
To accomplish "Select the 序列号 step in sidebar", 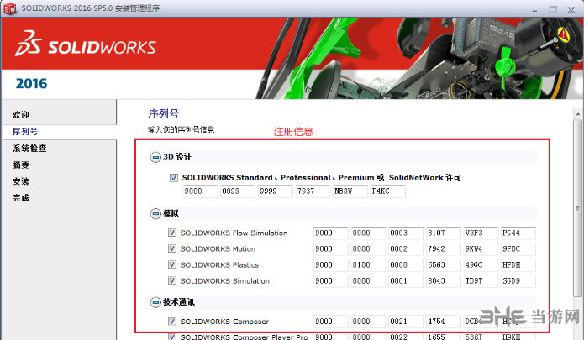I will (x=25, y=131).
